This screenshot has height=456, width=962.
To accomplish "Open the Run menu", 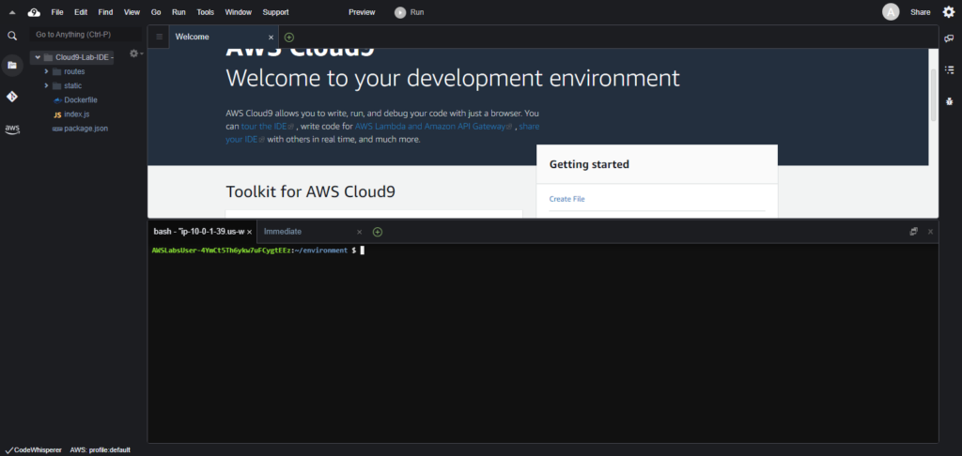I will [x=178, y=12].
